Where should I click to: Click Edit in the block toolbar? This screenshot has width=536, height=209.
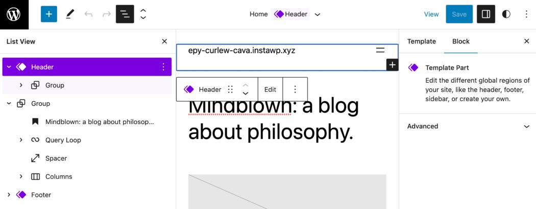coord(270,89)
